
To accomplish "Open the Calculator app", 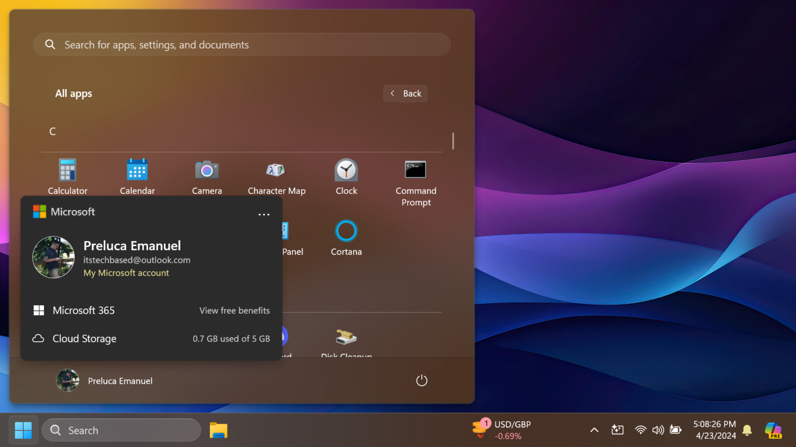I will tap(67, 176).
